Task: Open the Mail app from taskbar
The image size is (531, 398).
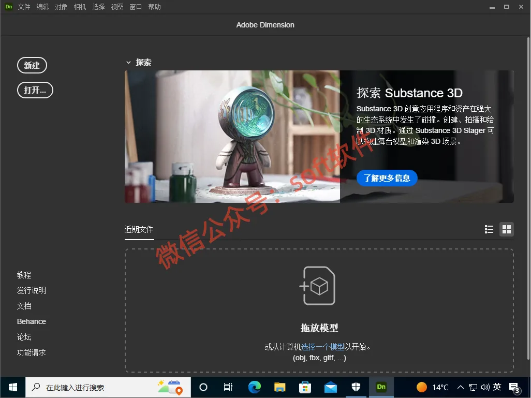Action: pyautogui.click(x=331, y=387)
